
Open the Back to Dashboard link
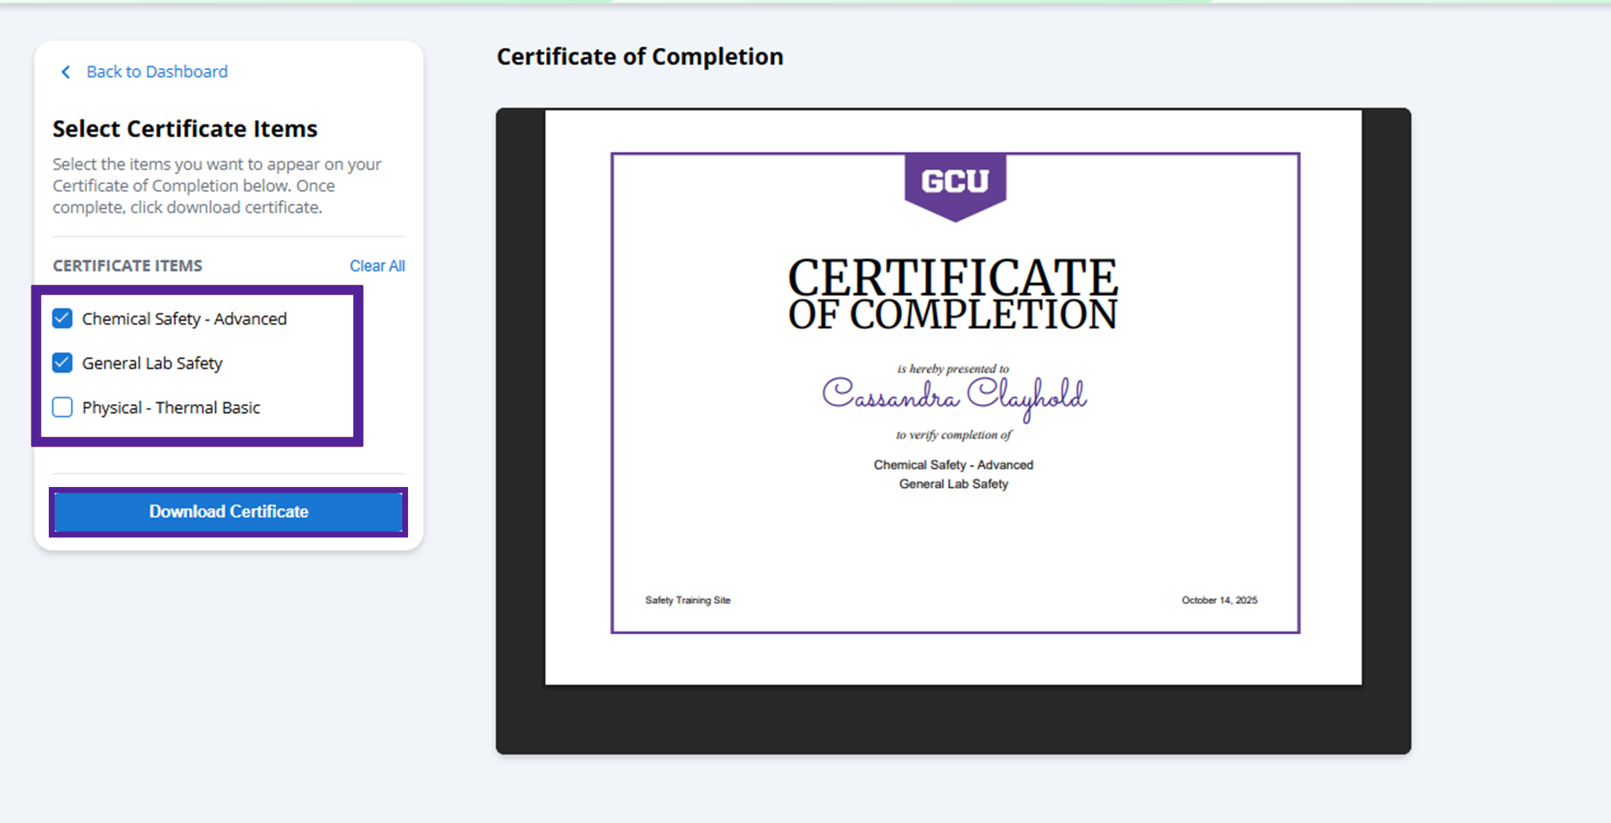pyautogui.click(x=156, y=72)
